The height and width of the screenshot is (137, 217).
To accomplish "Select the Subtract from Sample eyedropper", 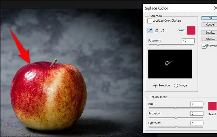I will coord(163,30).
